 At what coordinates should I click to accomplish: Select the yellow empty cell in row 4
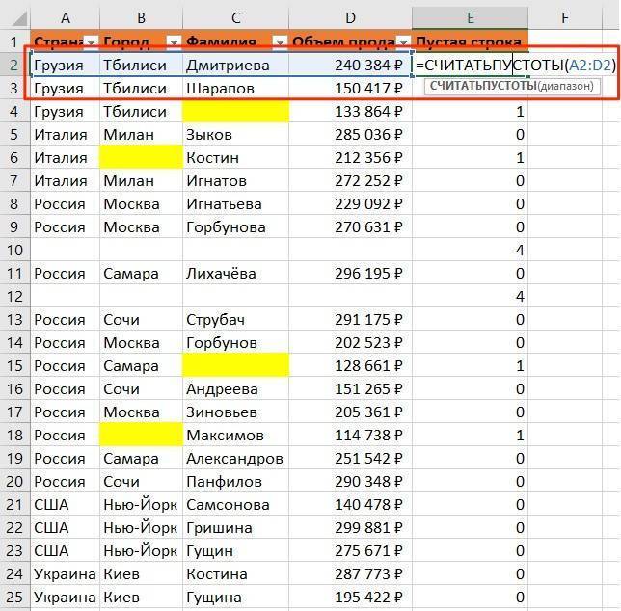click(235, 111)
